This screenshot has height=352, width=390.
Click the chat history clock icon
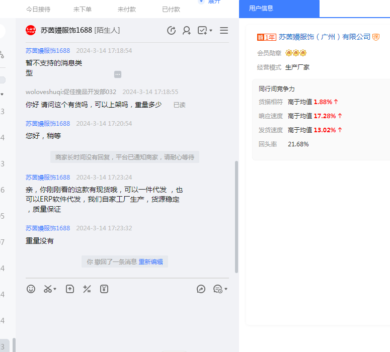(172, 31)
